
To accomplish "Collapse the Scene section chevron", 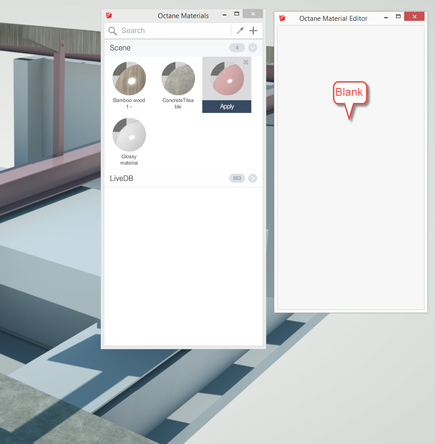I will click(x=253, y=48).
